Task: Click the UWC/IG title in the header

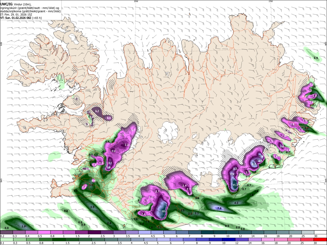Action: 6,4
